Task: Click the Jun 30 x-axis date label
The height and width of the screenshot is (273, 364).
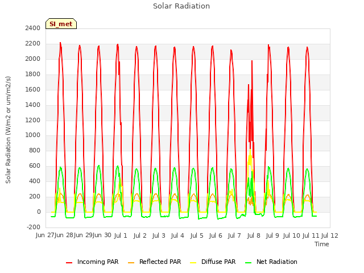Action: click(x=102, y=235)
